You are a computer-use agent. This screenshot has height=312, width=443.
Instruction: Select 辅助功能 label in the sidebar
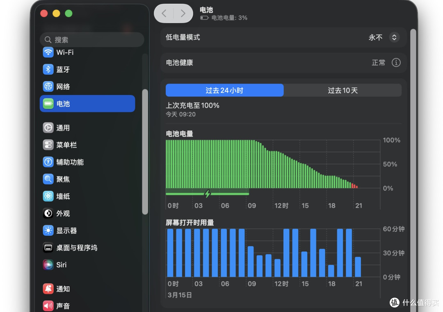click(70, 162)
